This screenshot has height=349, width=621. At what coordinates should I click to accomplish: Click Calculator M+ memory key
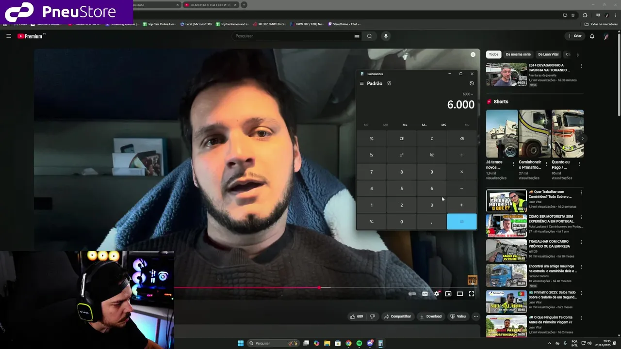point(405,125)
